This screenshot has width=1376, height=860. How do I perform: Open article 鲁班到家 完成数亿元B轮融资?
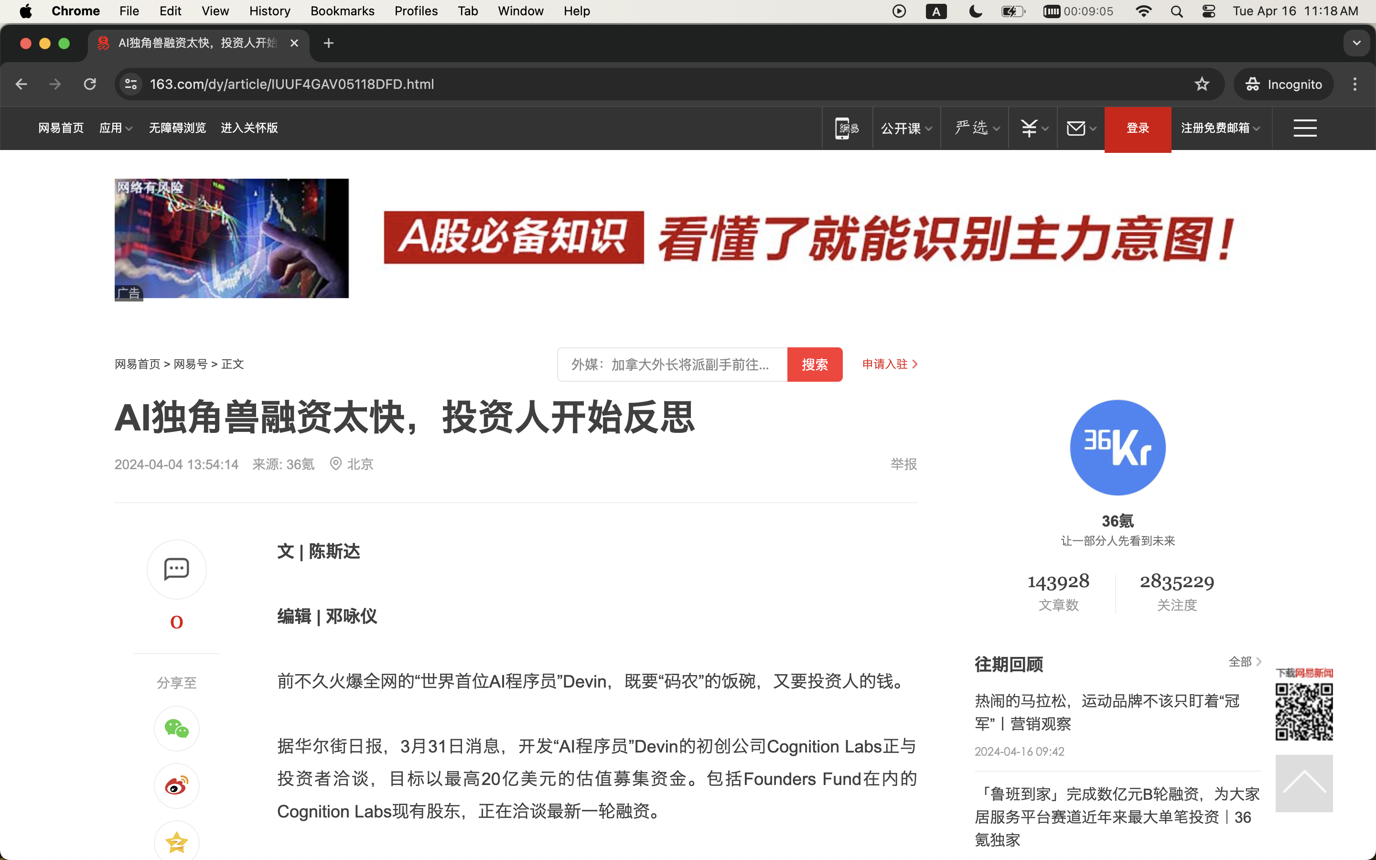point(1118,817)
